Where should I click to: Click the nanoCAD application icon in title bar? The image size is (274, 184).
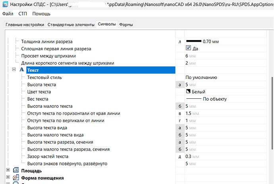(x=5, y=4)
